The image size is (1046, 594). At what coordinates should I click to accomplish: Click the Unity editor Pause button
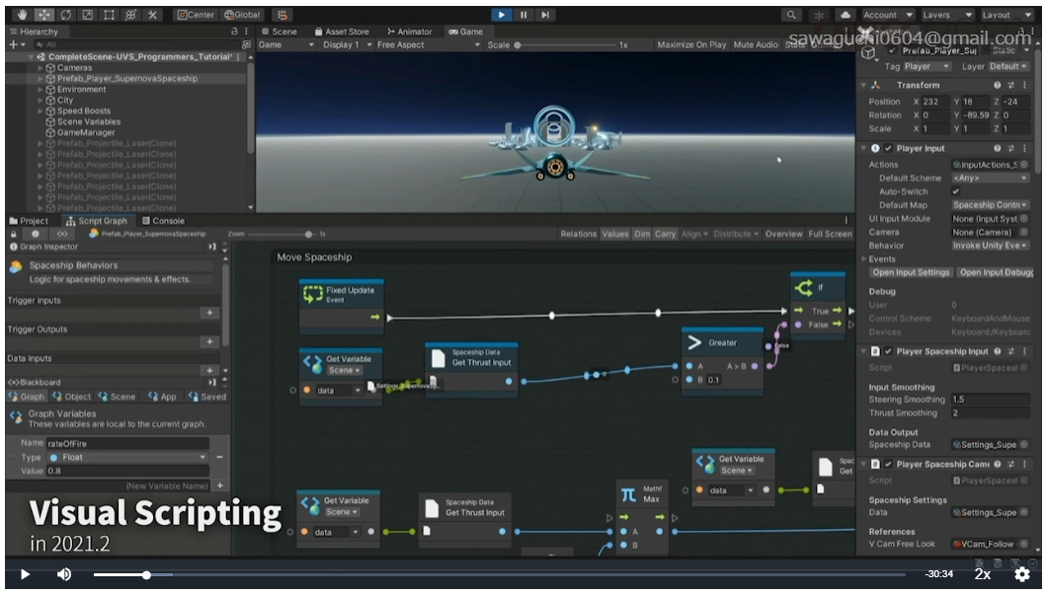point(523,15)
